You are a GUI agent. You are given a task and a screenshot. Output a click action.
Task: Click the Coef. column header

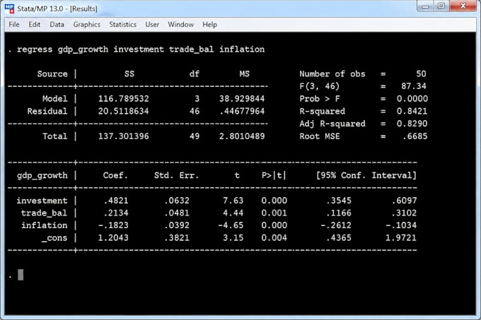pos(115,175)
